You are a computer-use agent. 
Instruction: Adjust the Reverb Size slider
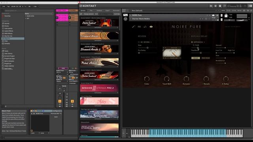[x=147, y=48]
